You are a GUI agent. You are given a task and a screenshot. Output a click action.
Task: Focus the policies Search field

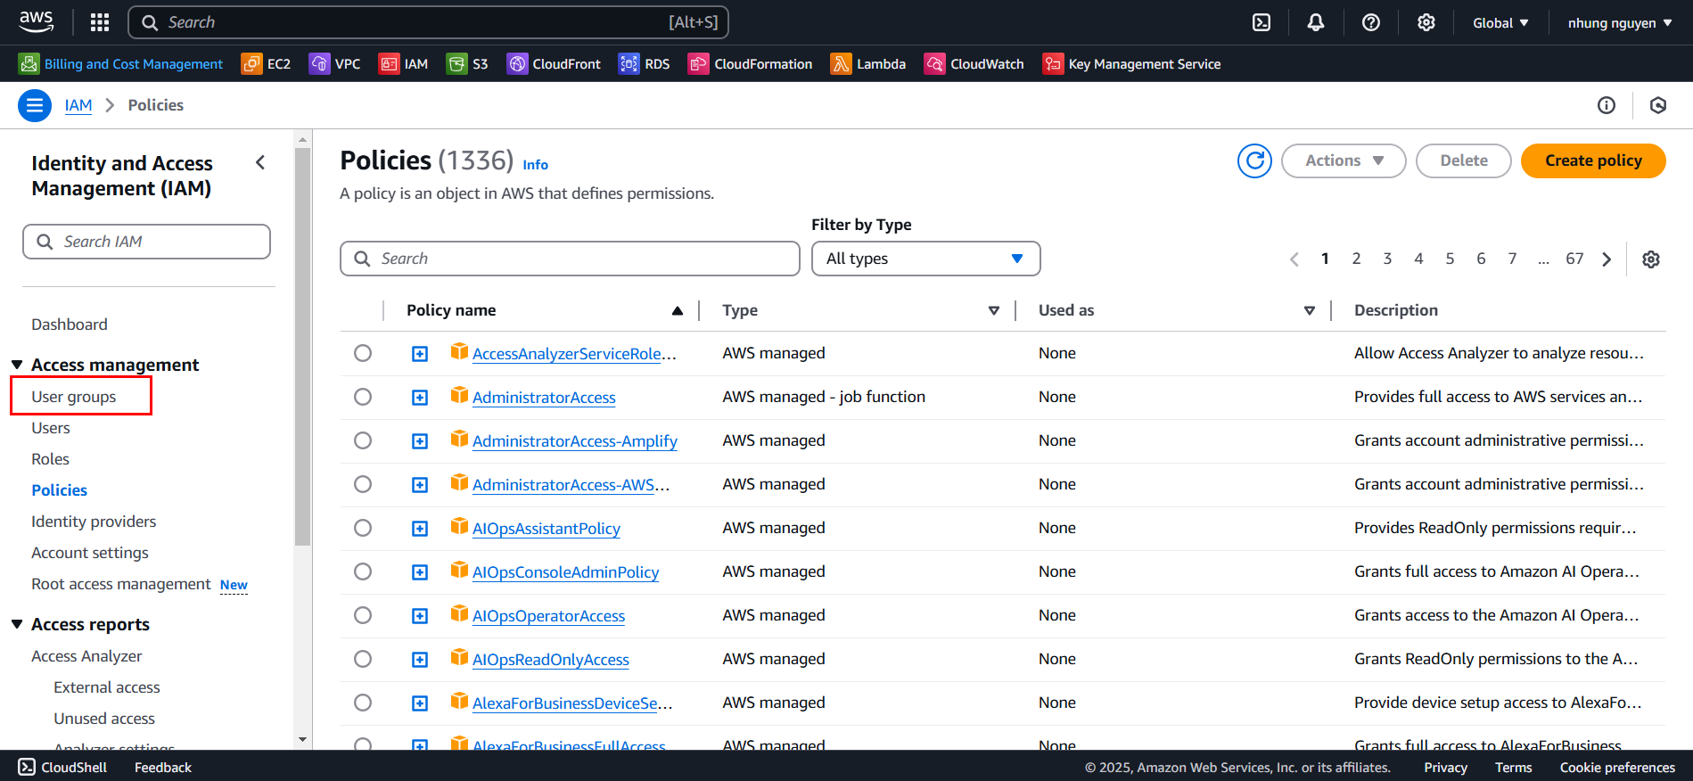[x=570, y=259]
